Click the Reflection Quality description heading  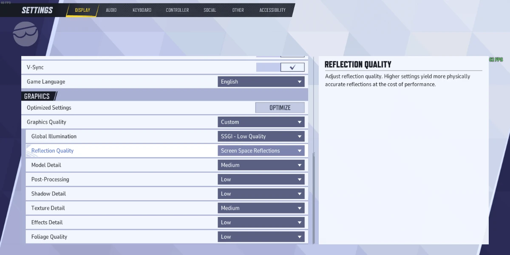click(358, 65)
